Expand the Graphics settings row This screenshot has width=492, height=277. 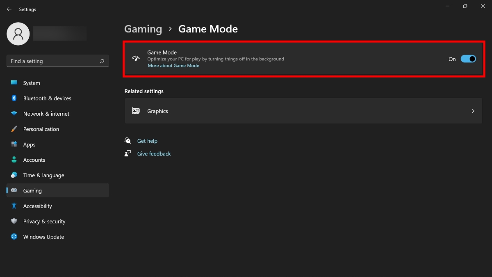(x=303, y=111)
